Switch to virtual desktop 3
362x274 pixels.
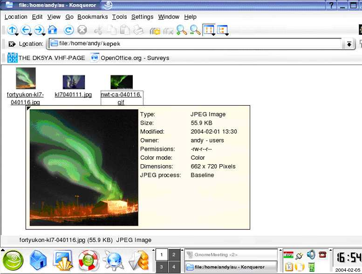click(161, 267)
